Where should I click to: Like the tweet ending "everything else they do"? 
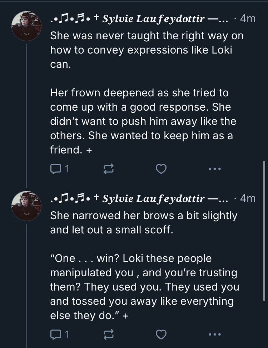tap(162, 335)
